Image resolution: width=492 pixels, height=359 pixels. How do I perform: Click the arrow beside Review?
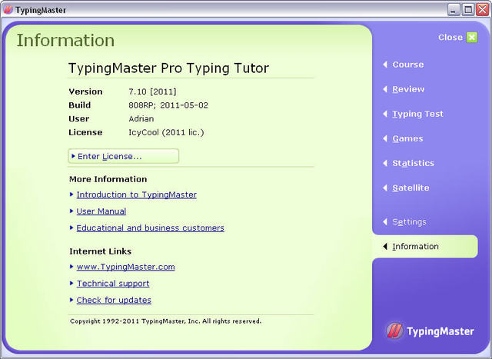click(x=385, y=89)
